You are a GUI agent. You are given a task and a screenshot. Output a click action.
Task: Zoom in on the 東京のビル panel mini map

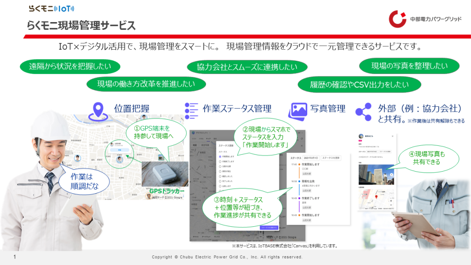(x=391, y=201)
